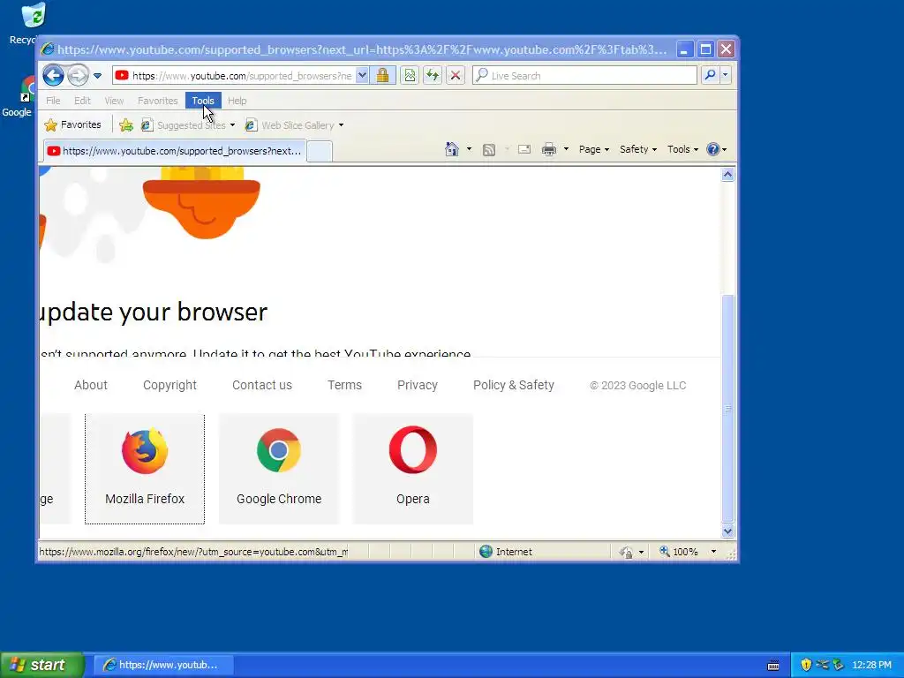The width and height of the screenshot is (904, 678).
Task: Select the youtube.com supported_browsers tab
Action: tap(175, 151)
